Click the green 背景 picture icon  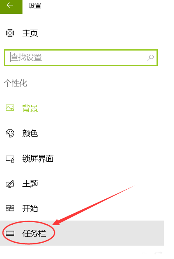click(10, 108)
